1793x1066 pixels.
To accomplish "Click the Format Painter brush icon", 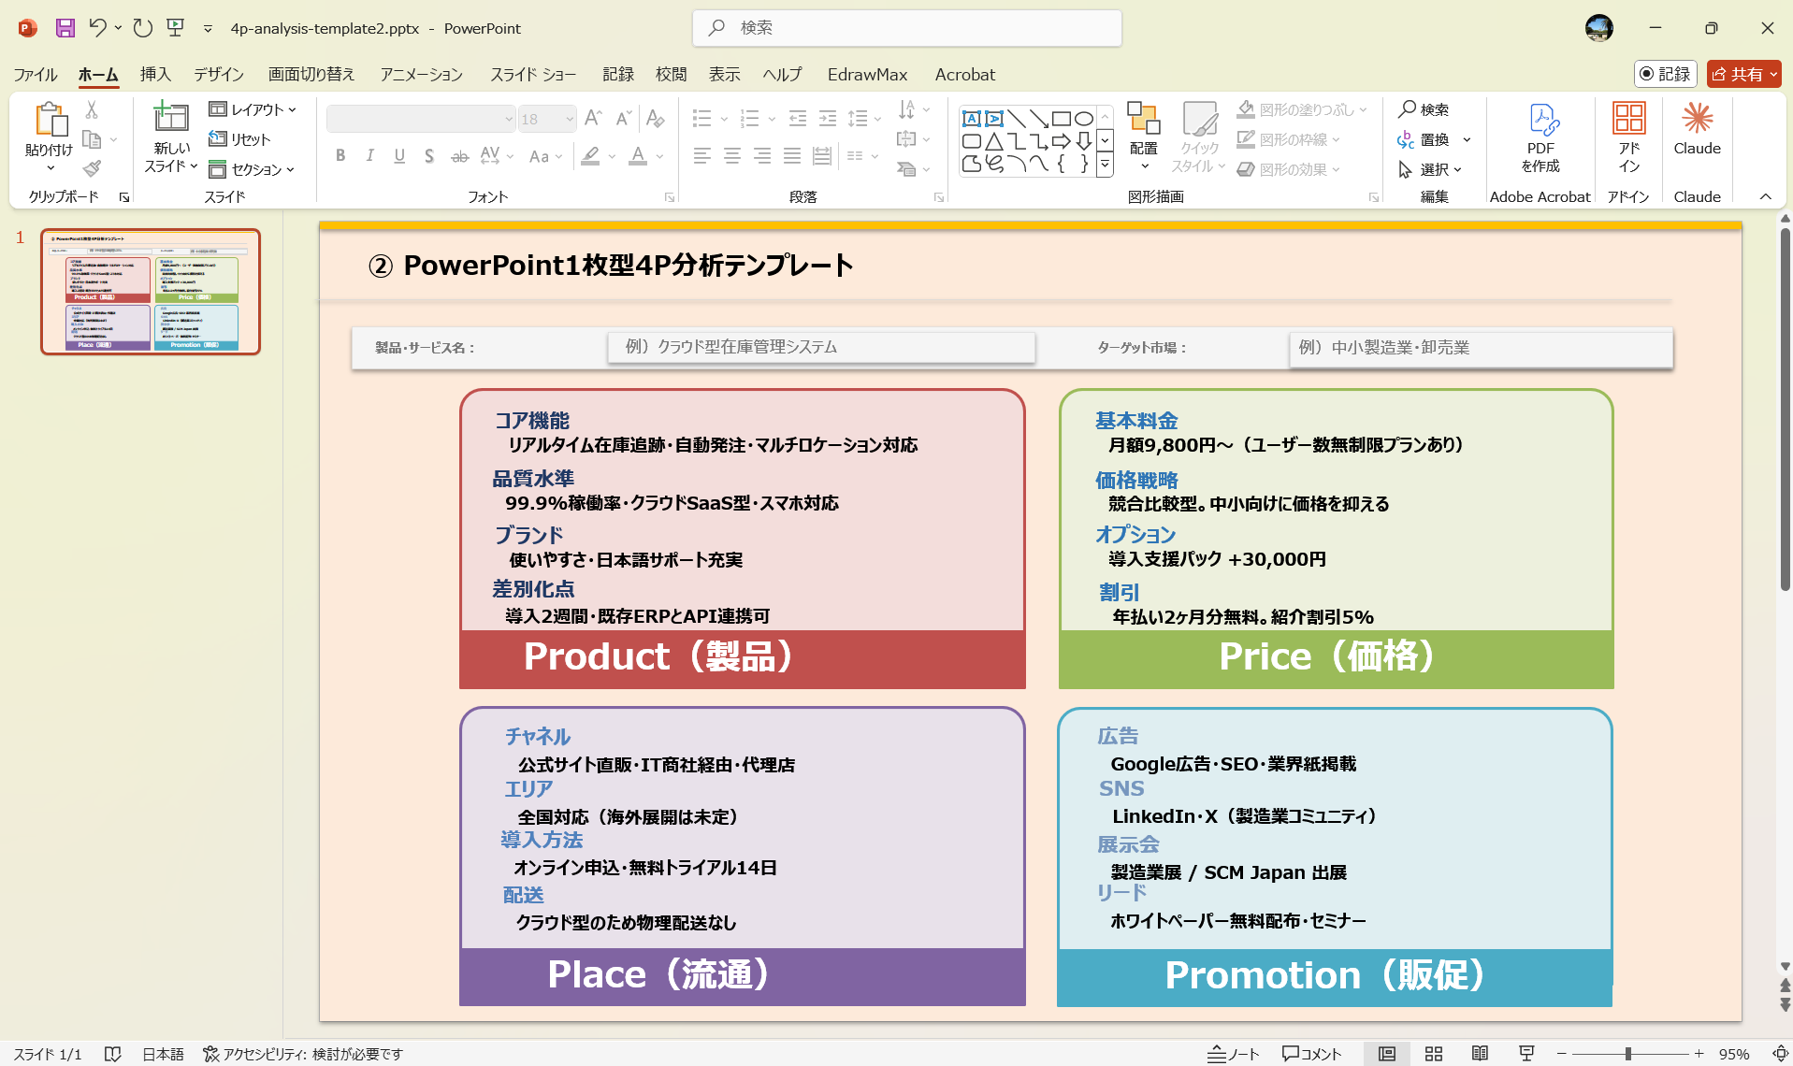I will coord(92,168).
